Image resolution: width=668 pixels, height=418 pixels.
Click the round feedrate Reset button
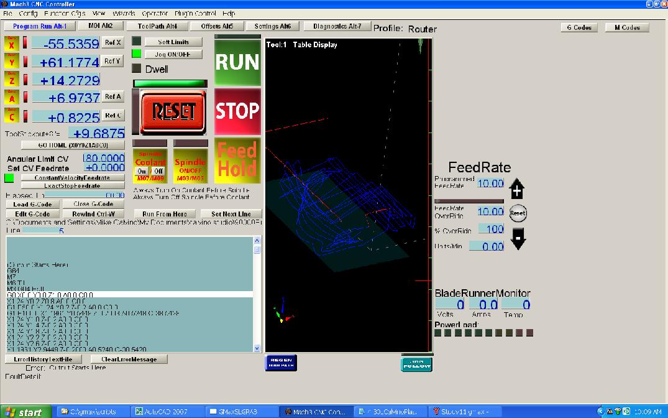(x=518, y=213)
